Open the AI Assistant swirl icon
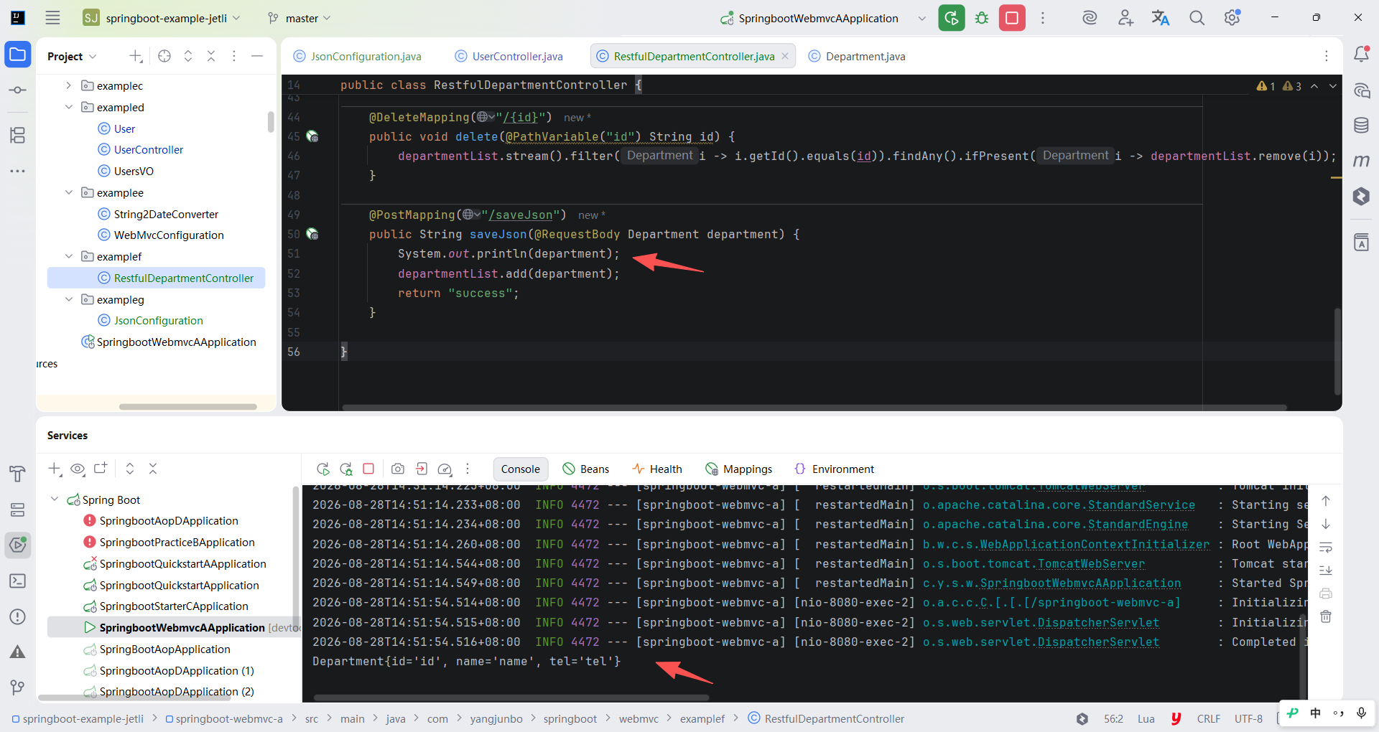 (1090, 18)
